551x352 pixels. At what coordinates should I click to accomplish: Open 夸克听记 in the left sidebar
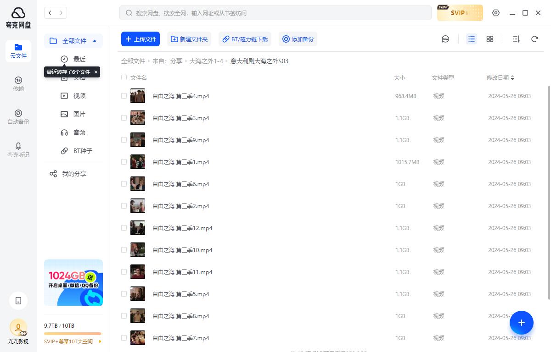pyautogui.click(x=18, y=150)
